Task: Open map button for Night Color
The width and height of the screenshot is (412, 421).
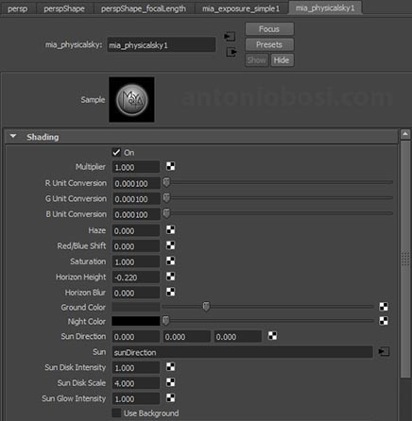Action: (384, 321)
